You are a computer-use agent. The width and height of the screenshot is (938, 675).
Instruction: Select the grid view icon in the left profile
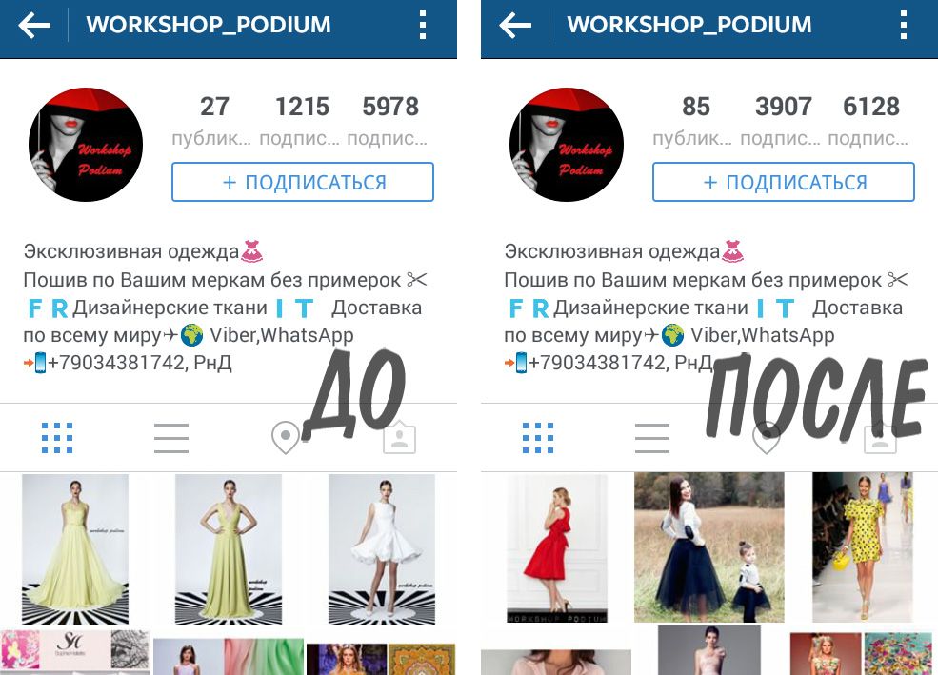(57, 438)
